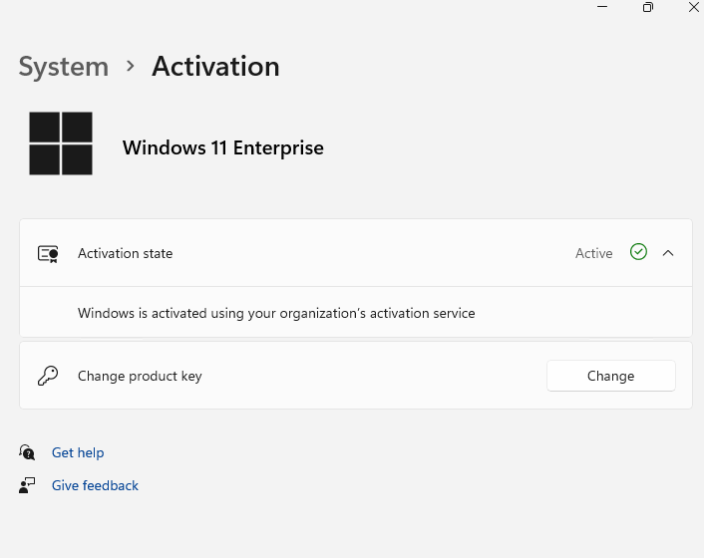Click the organization's activation service message
This screenshot has height=558, width=704.
click(x=276, y=313)
